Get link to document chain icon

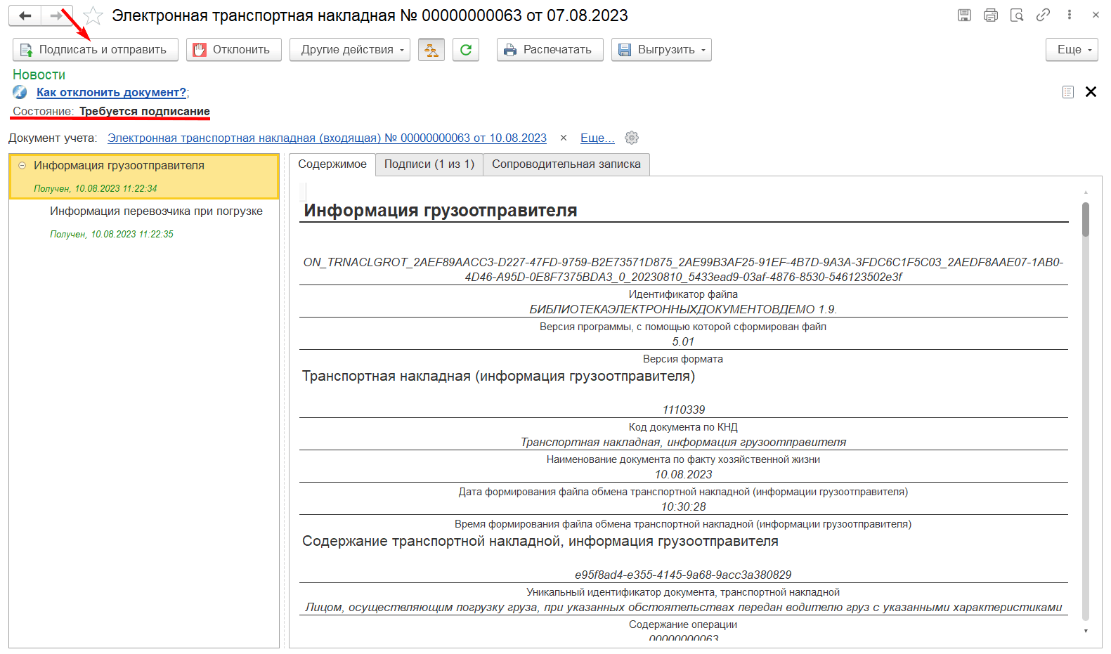tap(1044, 15)
